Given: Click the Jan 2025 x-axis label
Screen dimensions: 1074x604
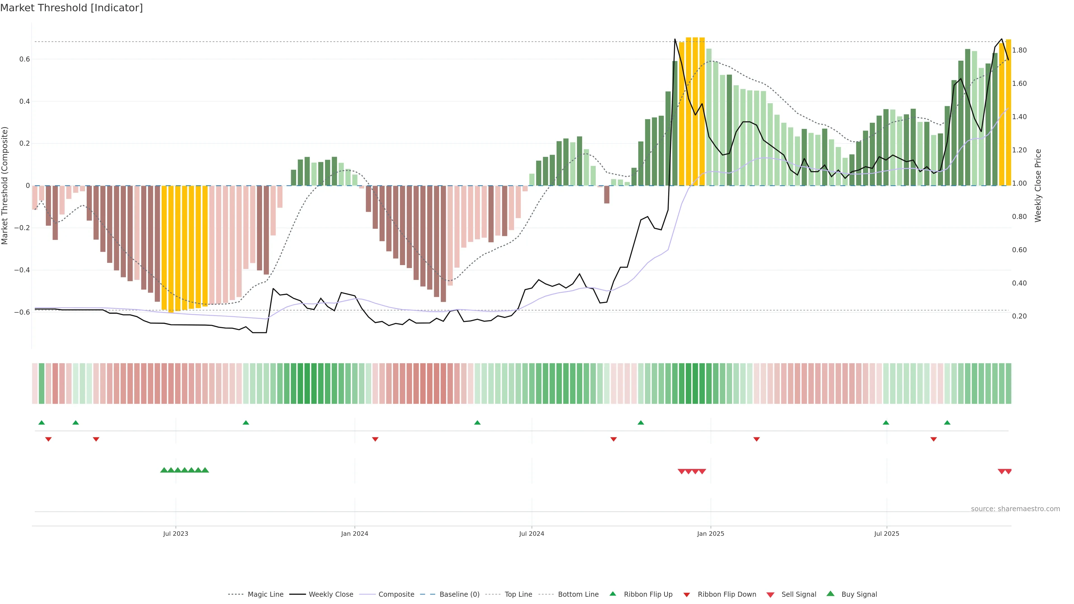Looking at the screenshot, I should click(x=710, y=534).
